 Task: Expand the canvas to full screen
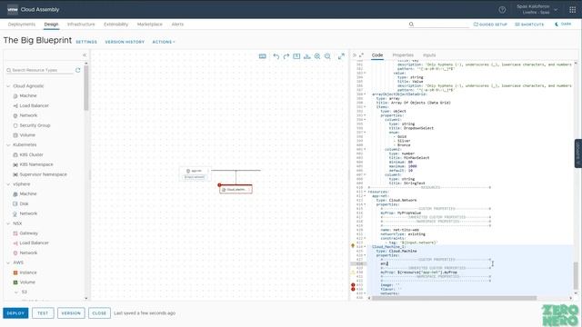pos(341,56)
